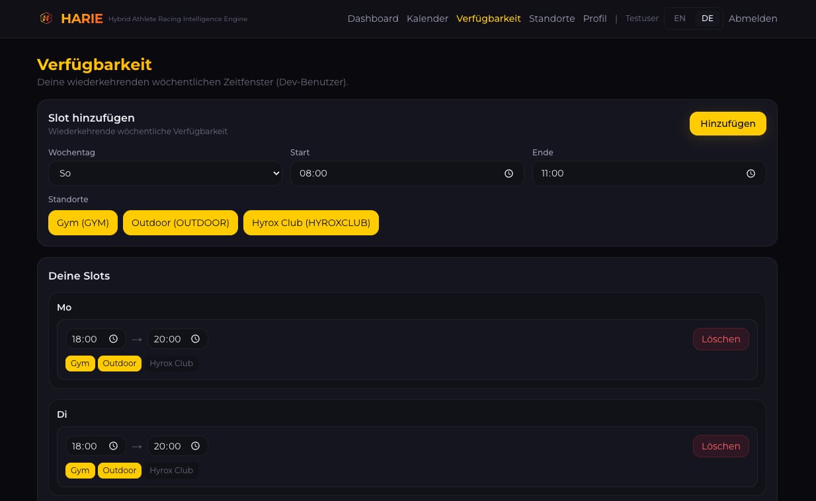This screenshot has width=816, height=501.
Task: Enable Hyrox Club on the Monday slot
Action: [171, 363]
